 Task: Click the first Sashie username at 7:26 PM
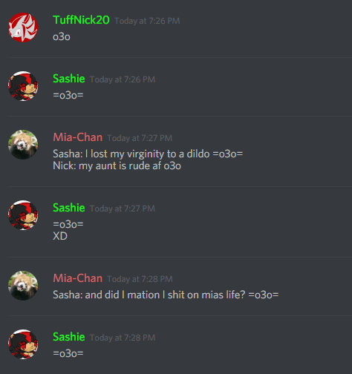tap(69, 79)
